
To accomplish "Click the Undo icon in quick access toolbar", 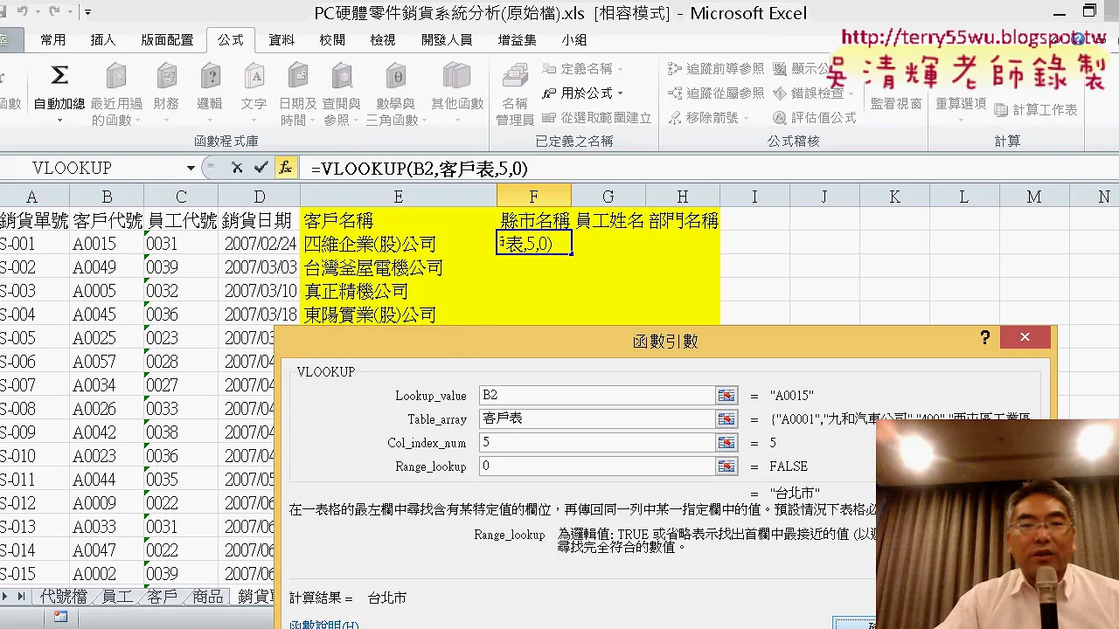I will (x=22, y=12).
